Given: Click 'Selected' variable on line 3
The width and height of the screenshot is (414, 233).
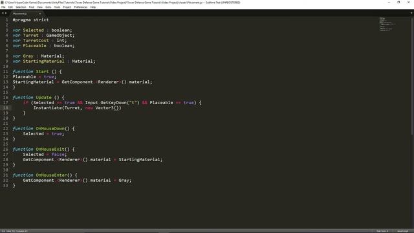Looking at the screenshot, I should point(33,30).
